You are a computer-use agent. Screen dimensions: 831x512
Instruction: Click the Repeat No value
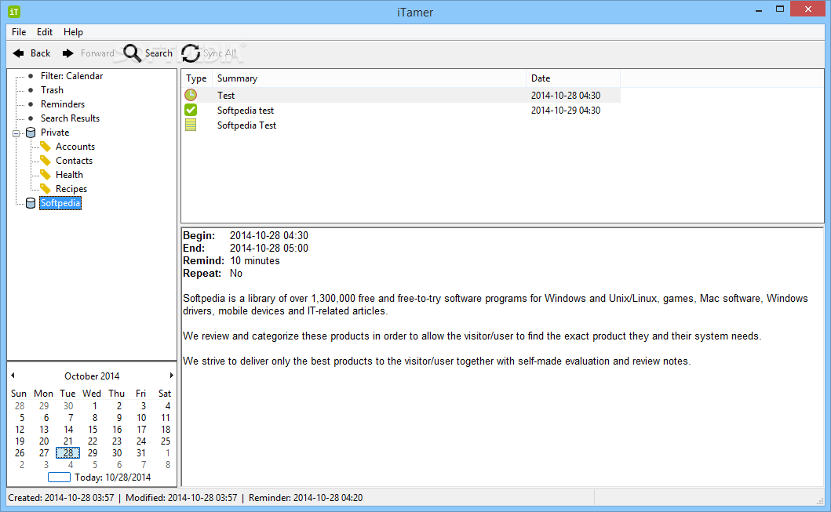point(236,273)
